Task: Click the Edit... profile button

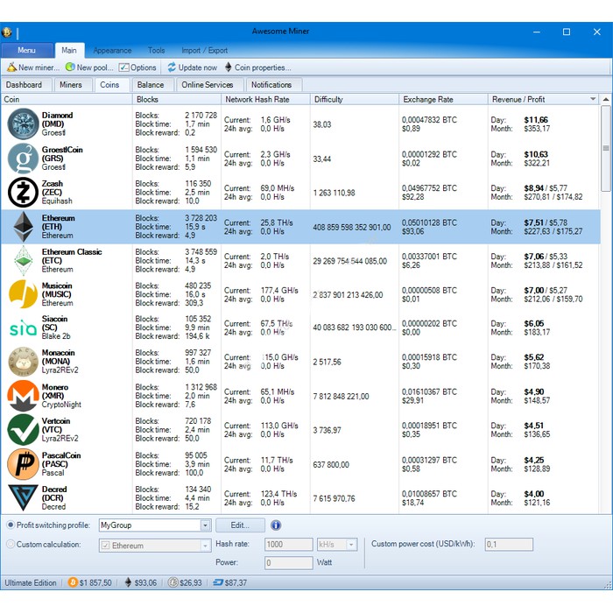Action: tap(240, 525)
